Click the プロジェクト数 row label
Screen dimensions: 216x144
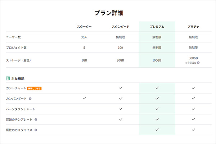point(16,48)
